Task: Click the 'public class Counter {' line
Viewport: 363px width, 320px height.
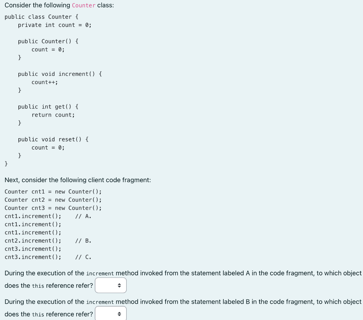Action: [41, 17]
